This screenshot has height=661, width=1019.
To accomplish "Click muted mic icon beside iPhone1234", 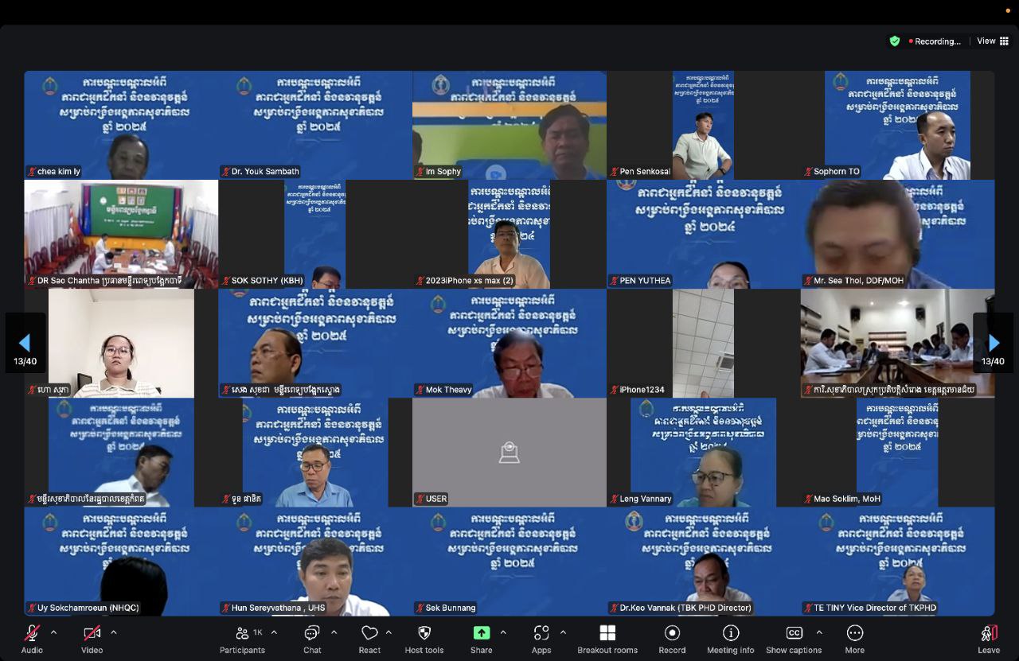I will coord(614,390).
